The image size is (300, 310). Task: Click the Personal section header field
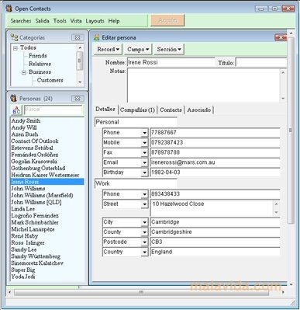tap(136, 122)
